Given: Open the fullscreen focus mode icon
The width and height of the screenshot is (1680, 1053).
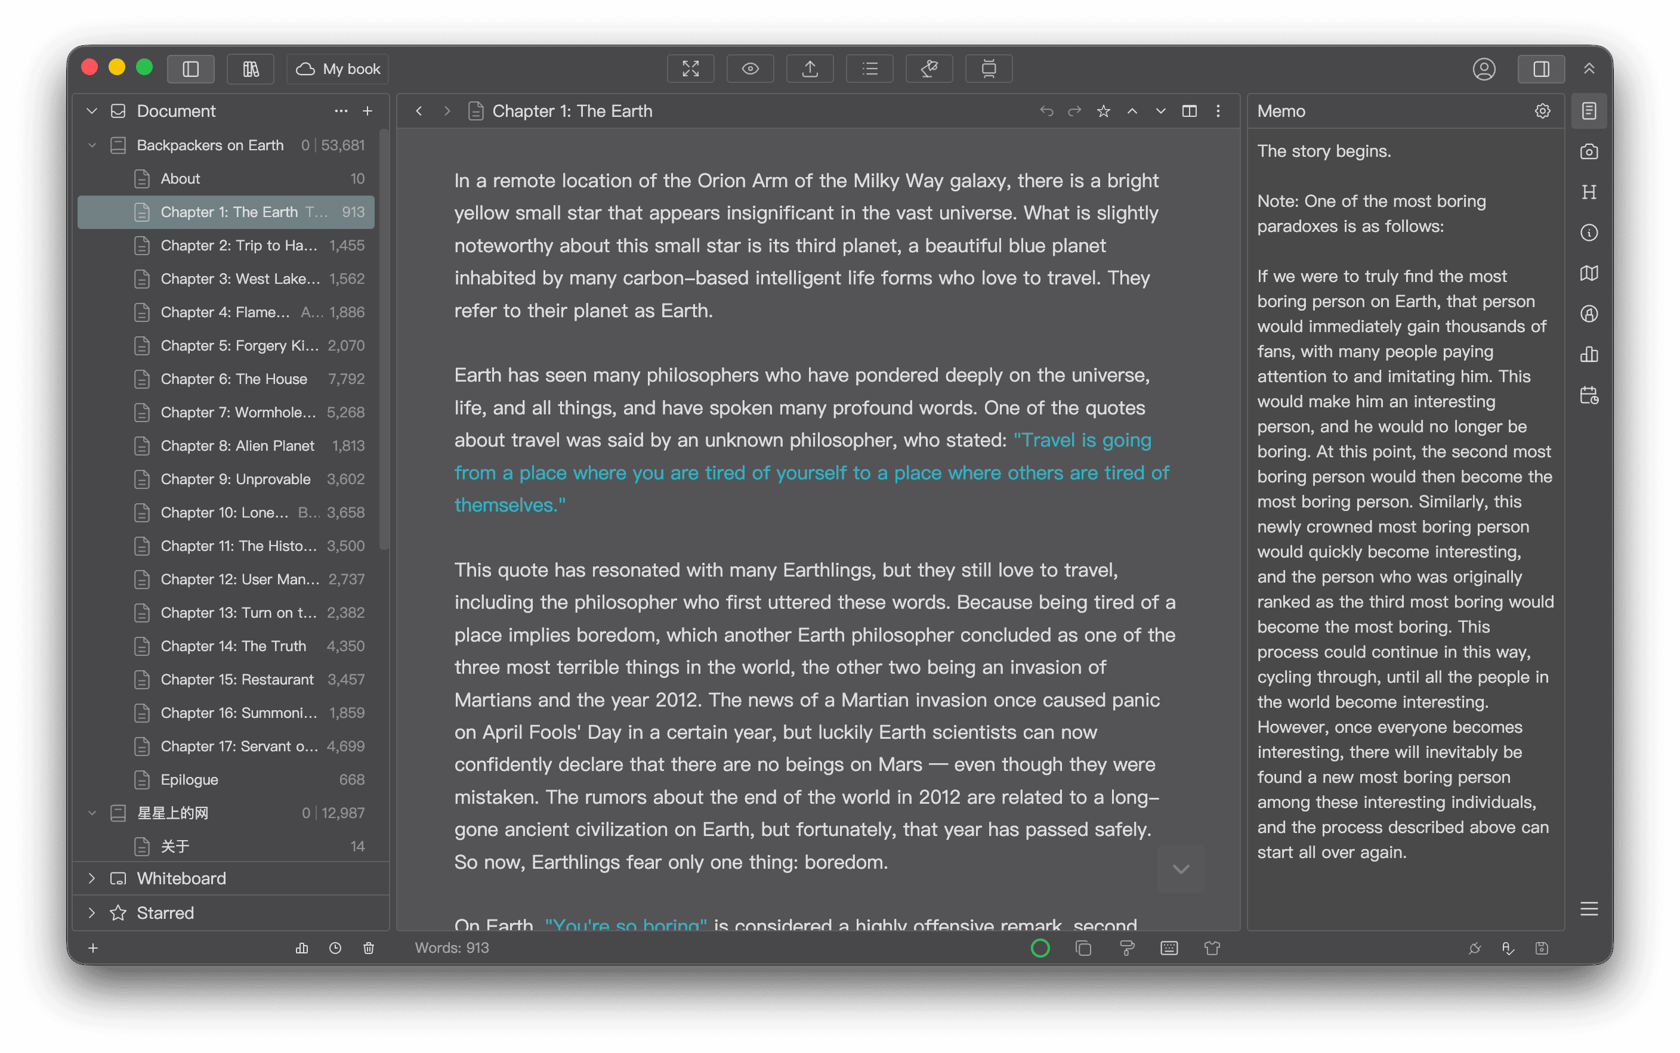Looking at the screenshot, I should click(690, 69).
